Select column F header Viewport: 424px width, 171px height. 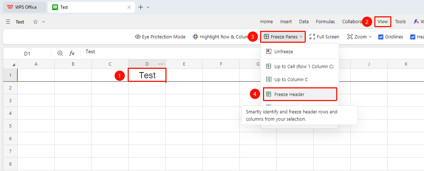pyautogui.click(x=221, y=64)
